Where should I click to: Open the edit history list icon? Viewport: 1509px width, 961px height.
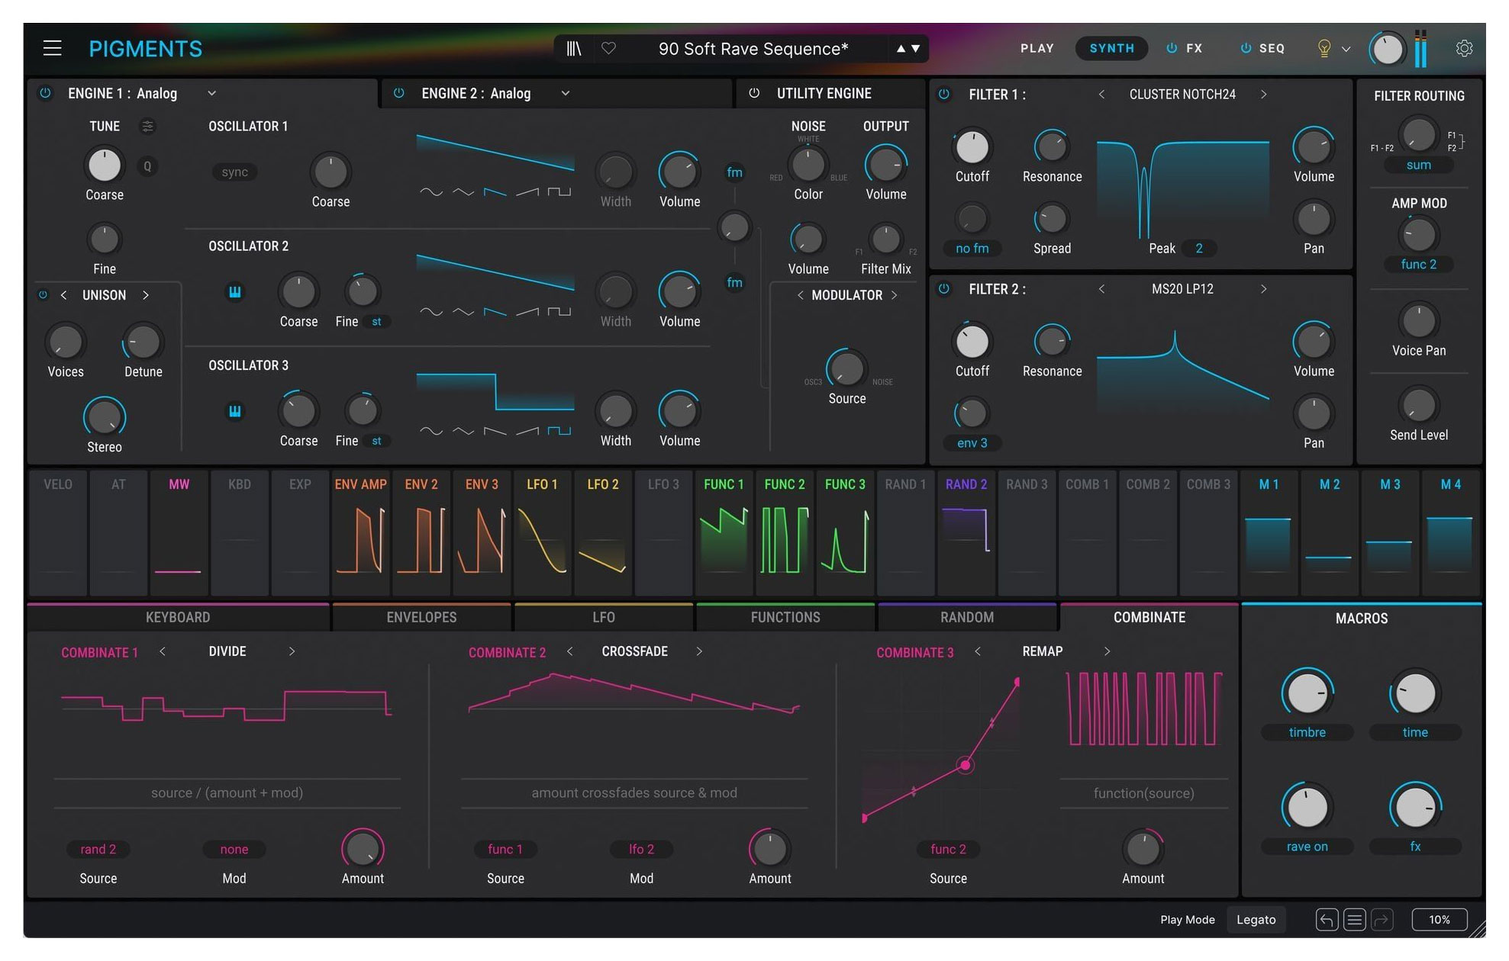pos(1354,920)
